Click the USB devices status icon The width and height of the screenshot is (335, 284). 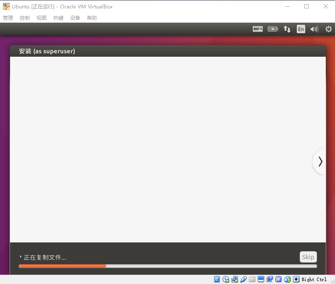pyautogui.click(x=243, y=279)
